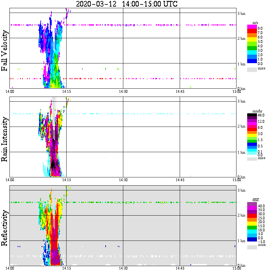The height and width of the screenshot is (274, 268).
Task: Click the "mm/hr" unit label of the Rain Intensity legend
Action: (257, 111)
